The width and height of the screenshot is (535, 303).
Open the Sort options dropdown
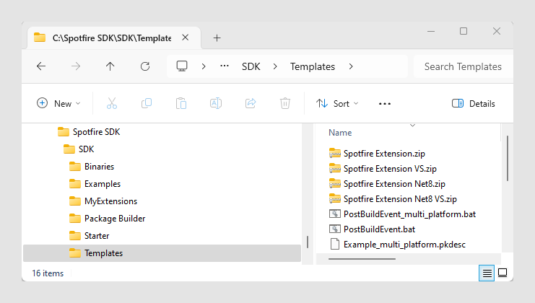point(337,103)
